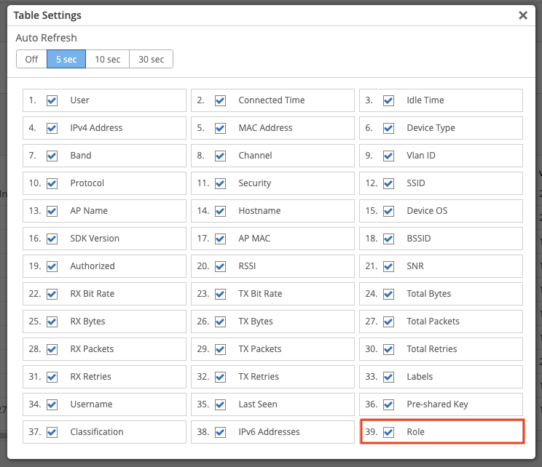Uncheck the MAC Address column
542x467 pixels.
coord(220,128)
